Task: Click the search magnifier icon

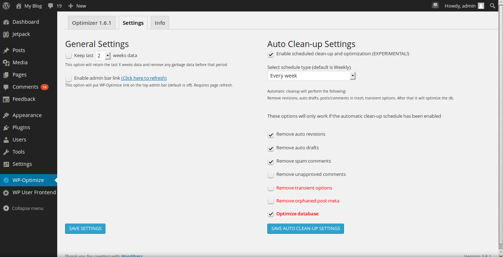Action: 493,6
